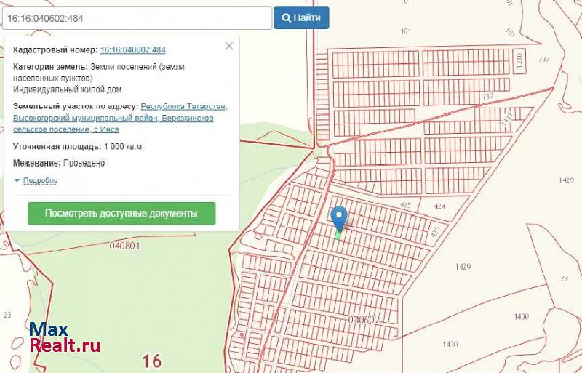The height and width of the screenshot is (373, 582).
Task: Click the parcel labeled 1210
Action: click(519, 60)
